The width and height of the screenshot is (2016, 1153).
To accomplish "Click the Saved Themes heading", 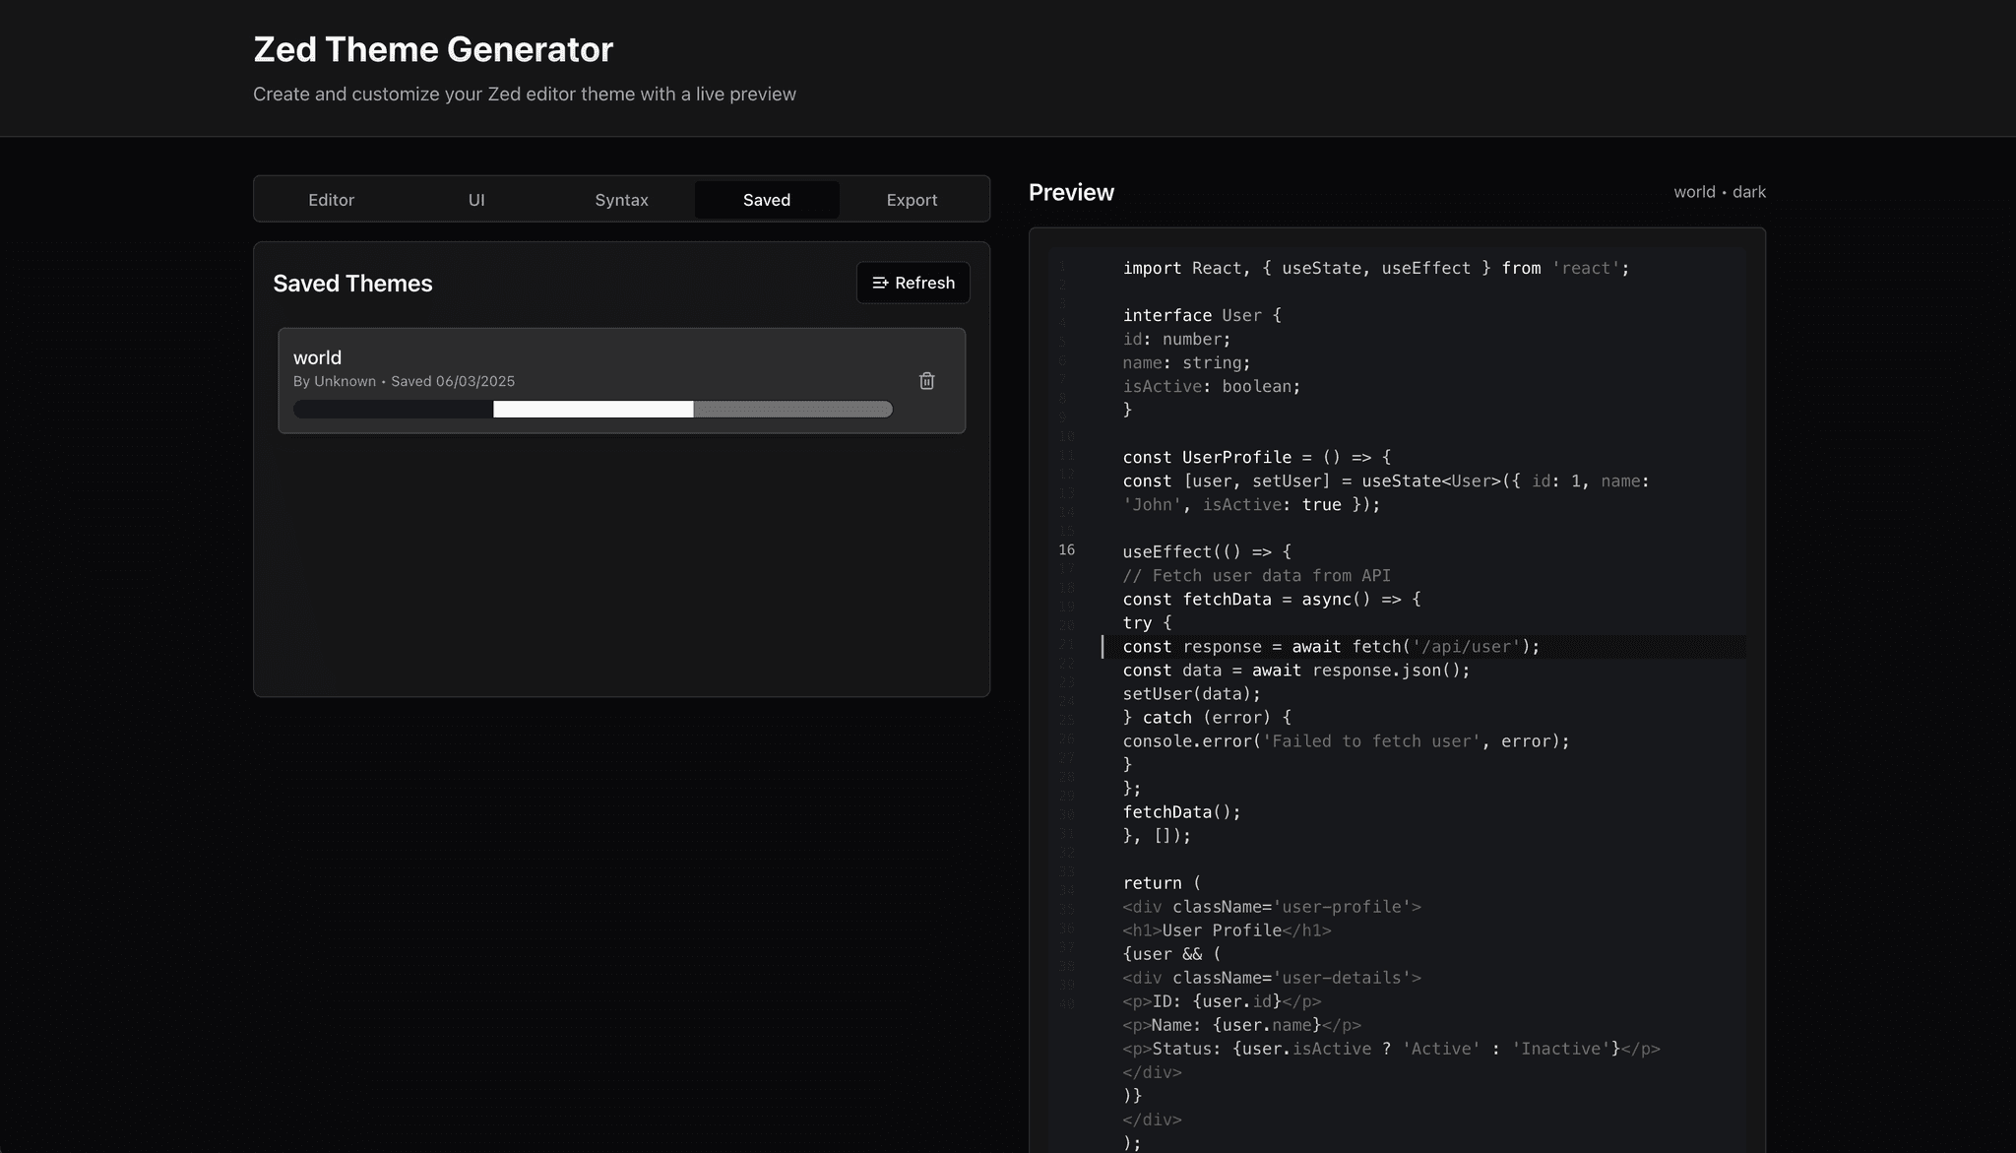I will click(352, 284).
